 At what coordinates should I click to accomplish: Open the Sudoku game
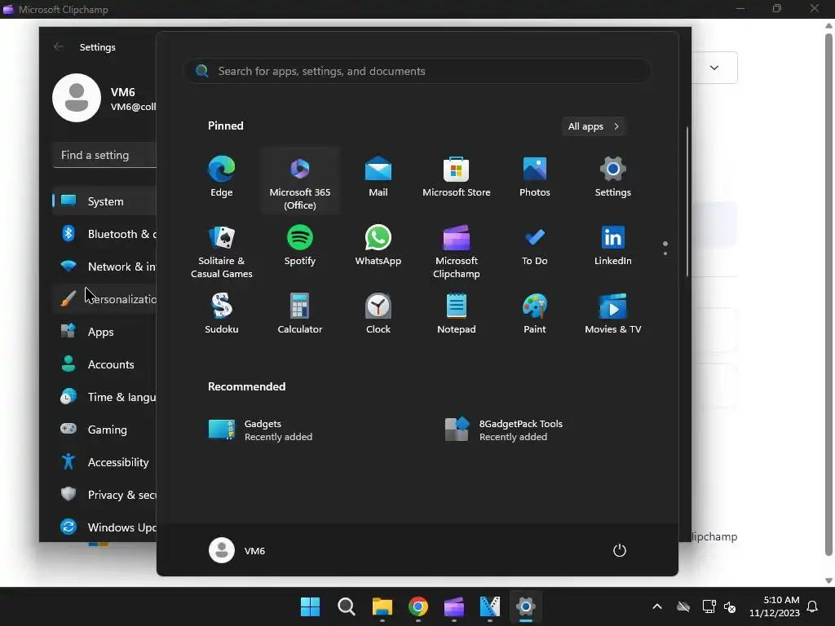[x=222, y=314]
